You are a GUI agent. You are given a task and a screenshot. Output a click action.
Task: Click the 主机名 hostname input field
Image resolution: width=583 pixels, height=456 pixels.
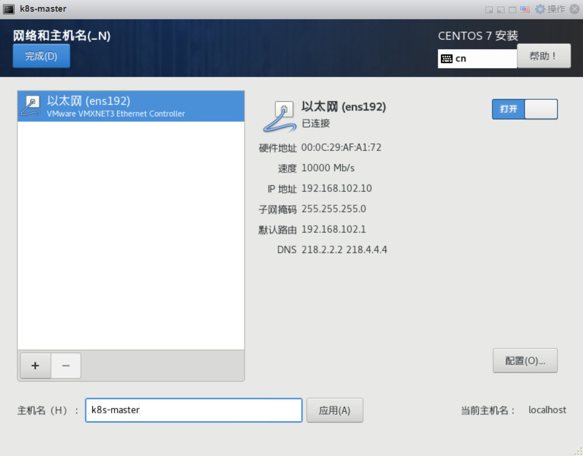[x=194, y=410]
